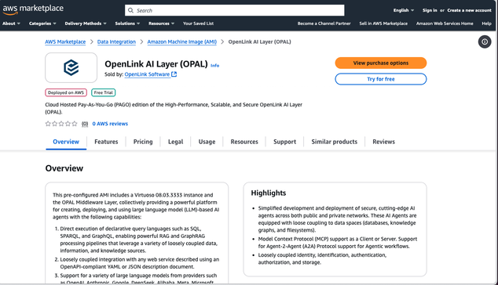
Task: Click the search magnifier icon
Action: [x=130, y=10]
